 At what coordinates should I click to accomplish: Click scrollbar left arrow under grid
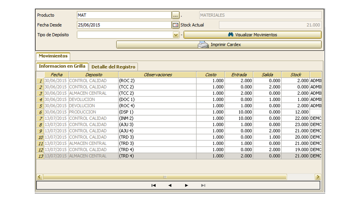(x=40, y=177)
